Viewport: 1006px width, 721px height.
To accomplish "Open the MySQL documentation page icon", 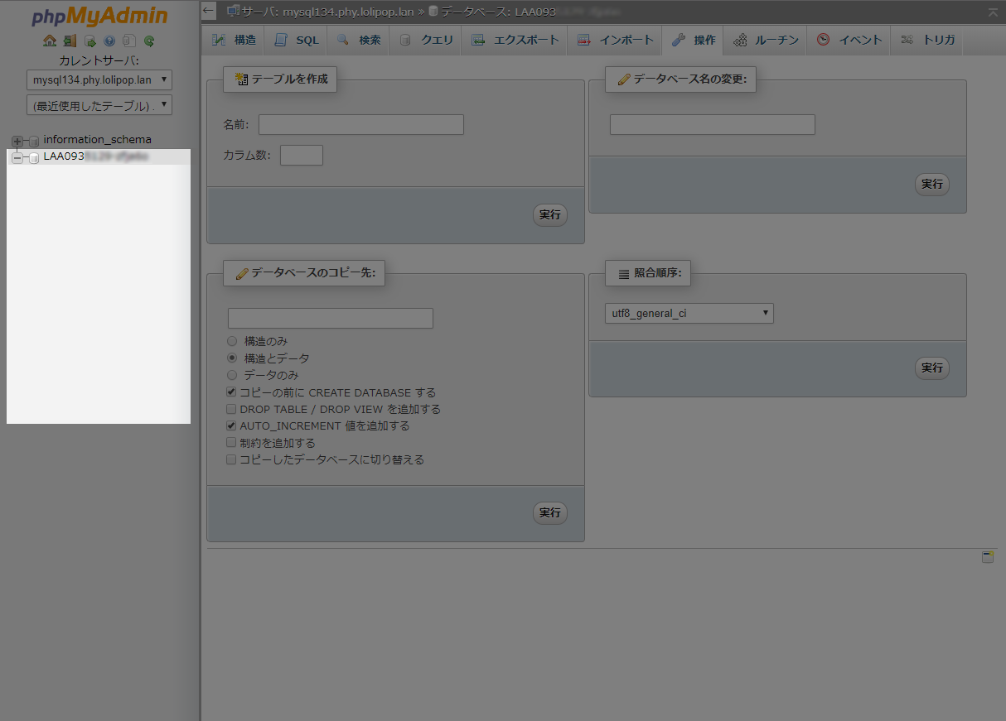I will coord(128,40).
